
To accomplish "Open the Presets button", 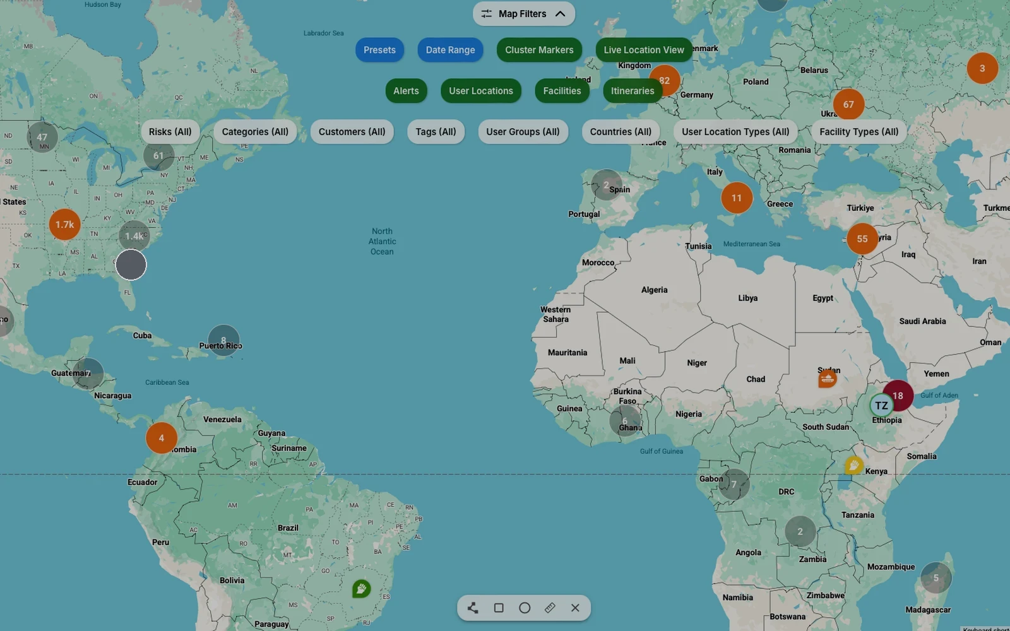I will click(x=379, y=50).
